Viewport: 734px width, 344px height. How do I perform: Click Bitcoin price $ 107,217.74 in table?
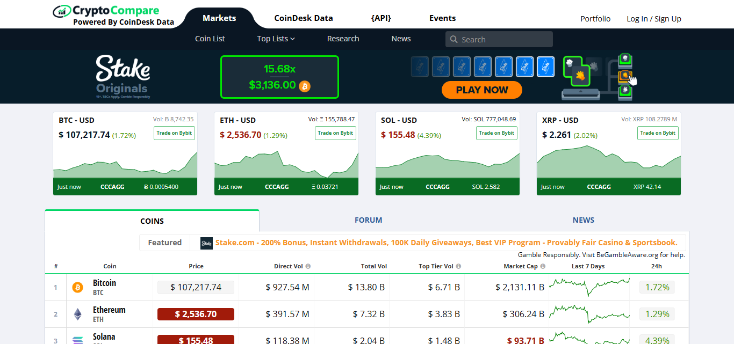196,287
